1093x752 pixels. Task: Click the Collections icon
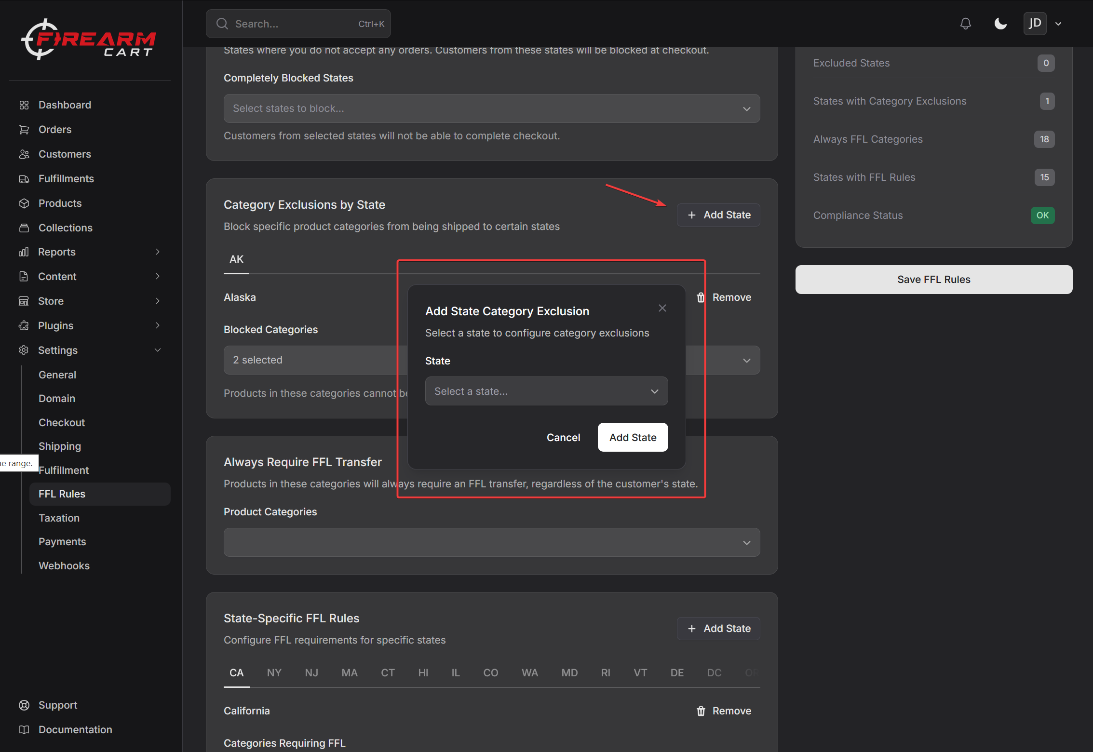click(24, 228)
